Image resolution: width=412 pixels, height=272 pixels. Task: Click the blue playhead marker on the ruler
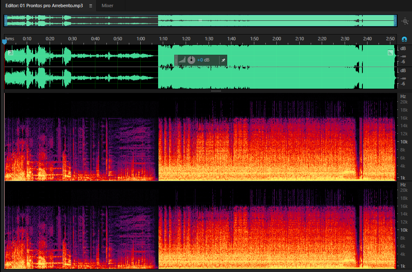4,42
